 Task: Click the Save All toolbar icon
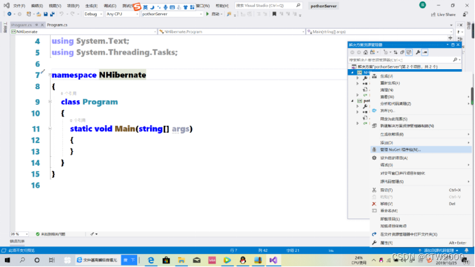pyautogui.click(x=52, y=14)
